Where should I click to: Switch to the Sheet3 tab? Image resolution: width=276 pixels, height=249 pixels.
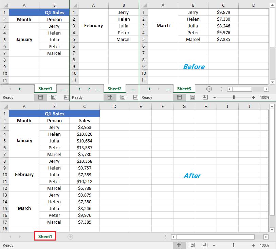point(184,89)
